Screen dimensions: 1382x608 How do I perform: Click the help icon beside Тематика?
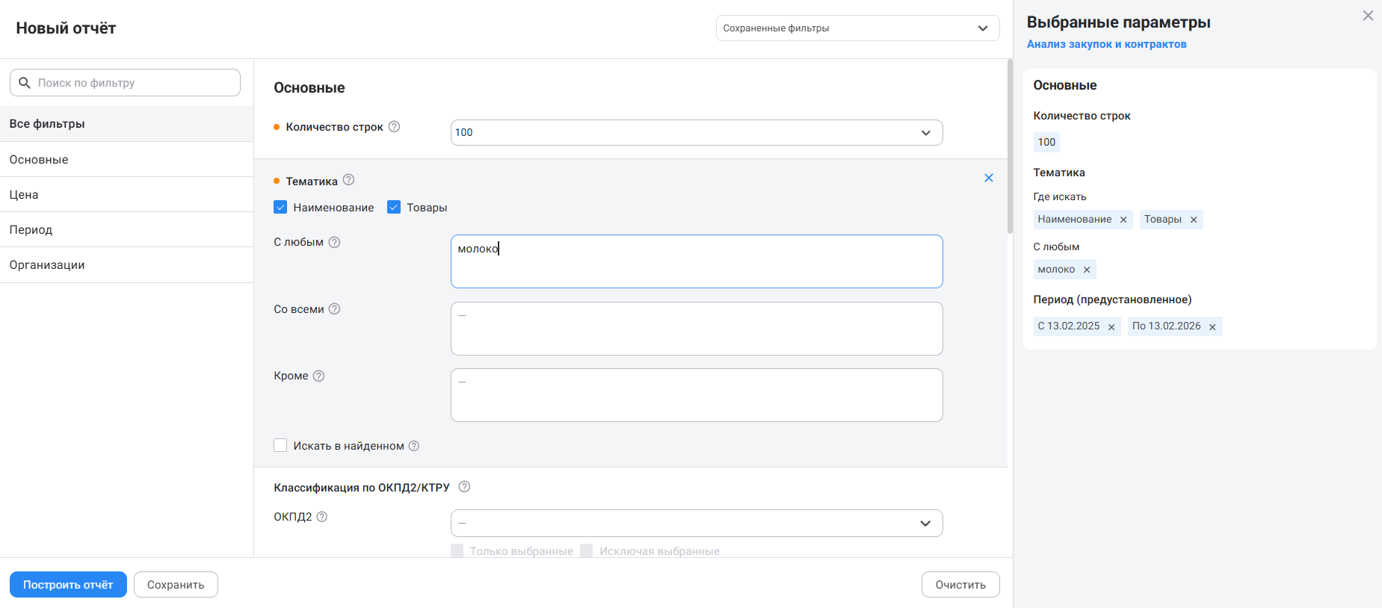348,180
